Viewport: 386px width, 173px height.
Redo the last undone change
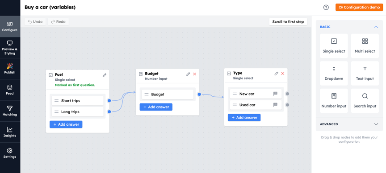pos(58,21)
